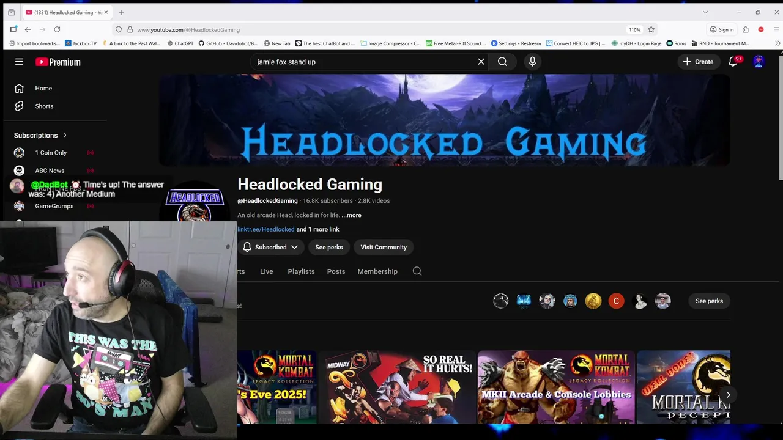783x440 pixels.
Task: Go back with the browser back arrow
Action: 28,29
